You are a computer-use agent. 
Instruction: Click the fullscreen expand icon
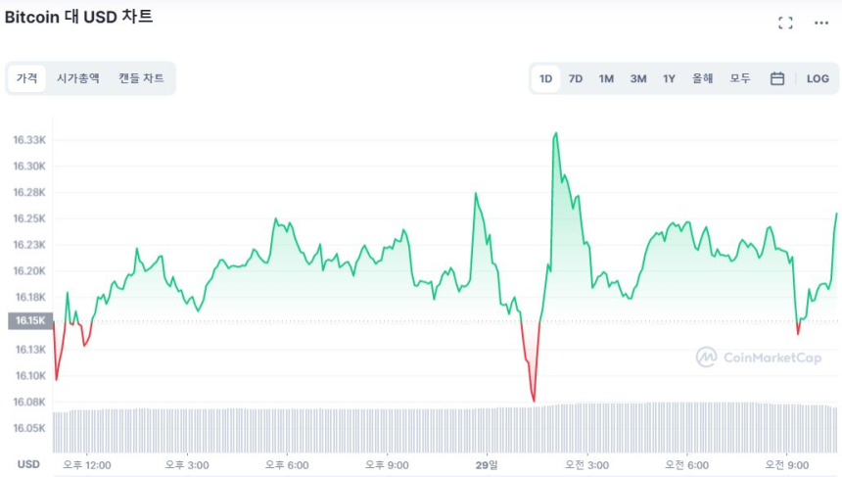785,23
